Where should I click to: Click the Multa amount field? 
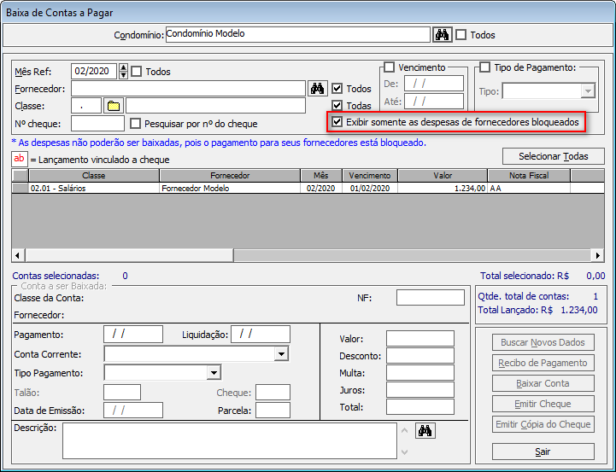(420, 373)
